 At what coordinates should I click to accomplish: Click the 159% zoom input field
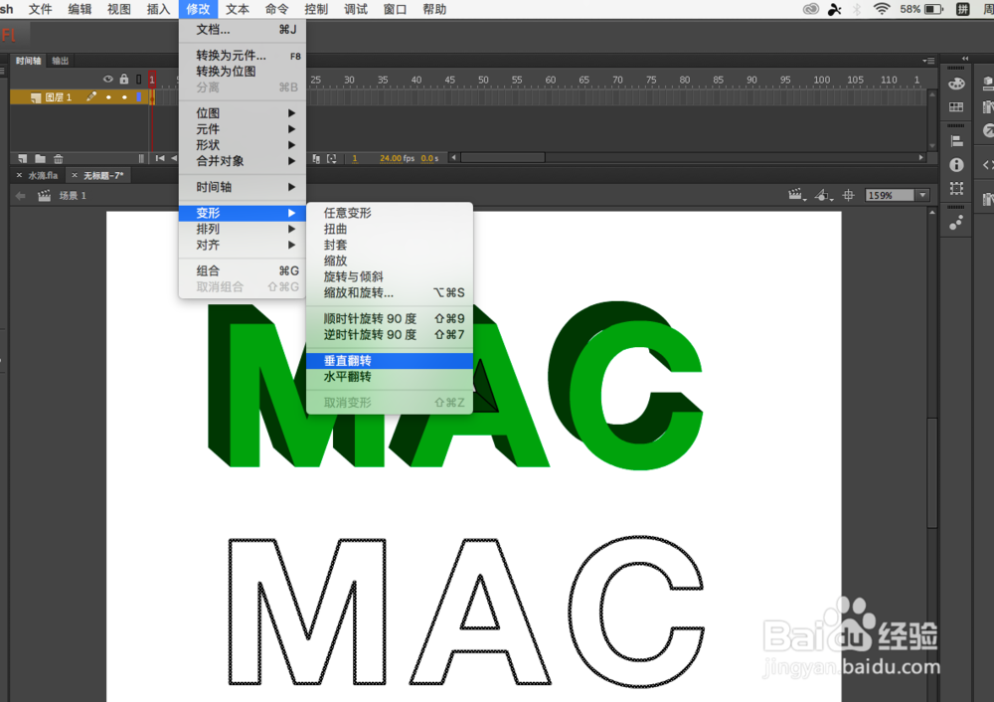[891, 195]
